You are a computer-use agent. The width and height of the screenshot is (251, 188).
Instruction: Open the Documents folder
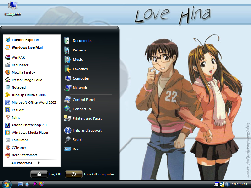coord(78,41)
